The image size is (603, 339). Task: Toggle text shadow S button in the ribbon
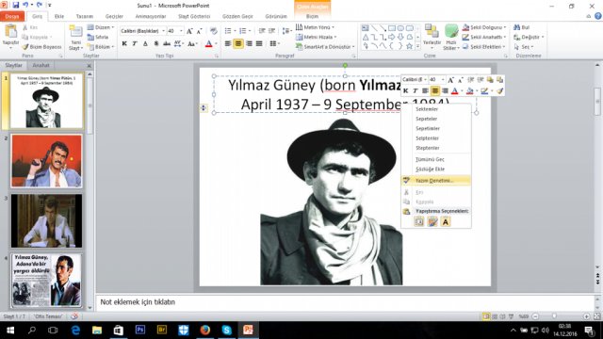156,44
